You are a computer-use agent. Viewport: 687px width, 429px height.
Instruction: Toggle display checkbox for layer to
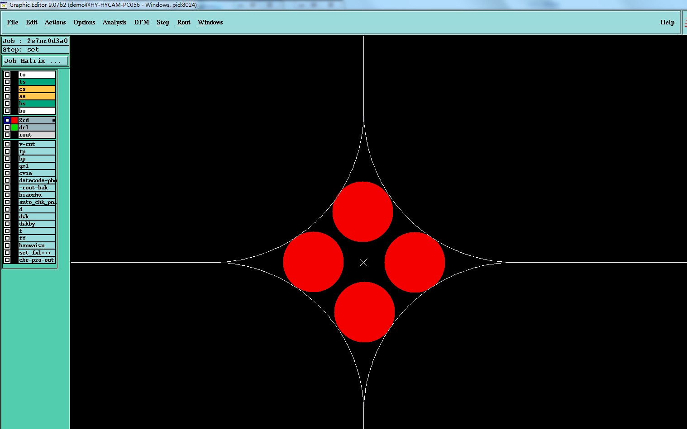[x=7, y=75]
